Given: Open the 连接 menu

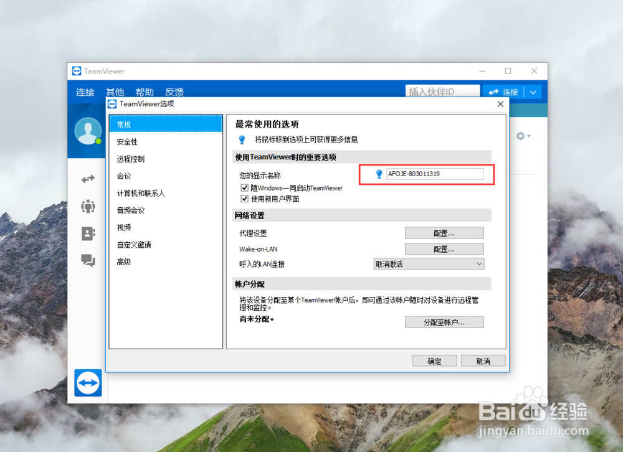Looking at the screenshot, I should [x=85, y=92].
